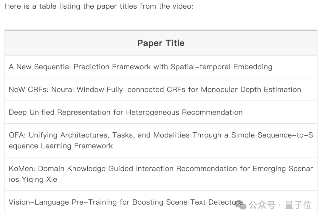The height and width of the screenshot is (218, 322).
Task: Click "Monocular Depth Estimation" in second row
Action: coord(251,90)
